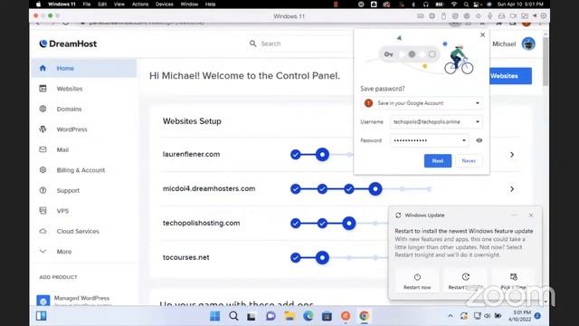The image size is (579, 326).
Task: Click tocourses.net current progress step
Action: [322, 257]
